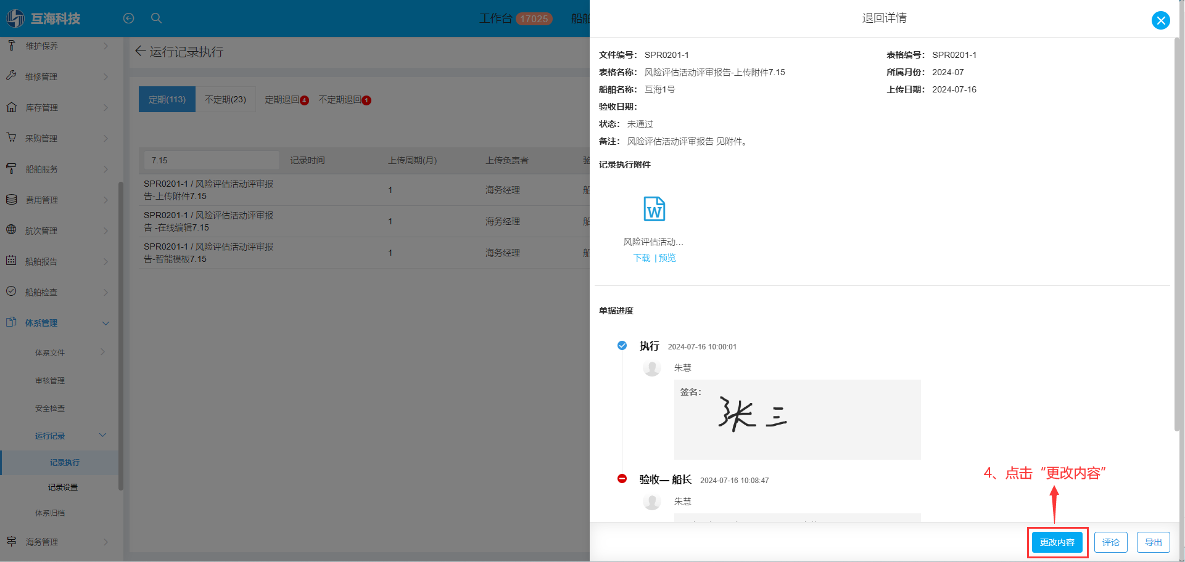Image resolution: width=1185 pixels, height=562 pixels.
Task: Click 预览 link under attachment
Action: click(667, 258)
